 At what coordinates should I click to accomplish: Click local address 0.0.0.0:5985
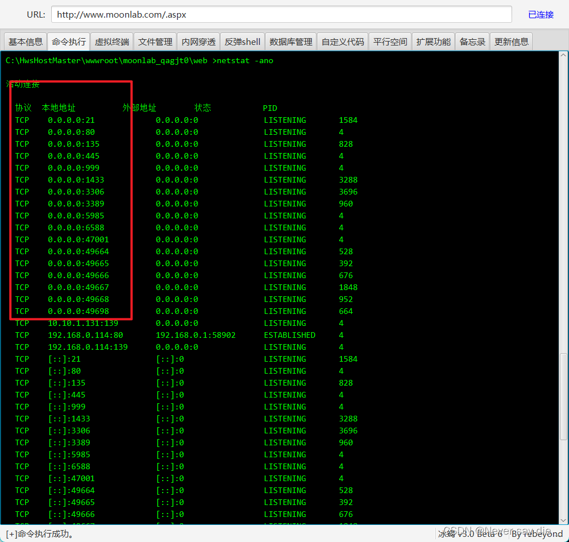coord(76,216)
